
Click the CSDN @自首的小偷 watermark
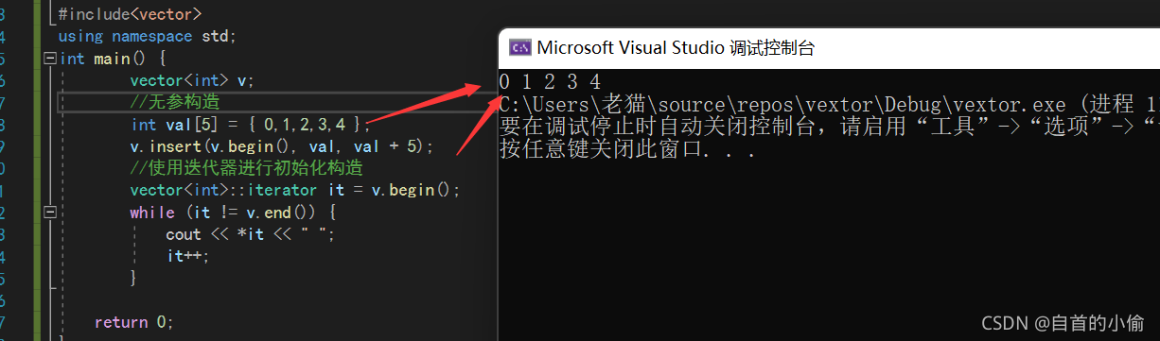(1063, 323)
